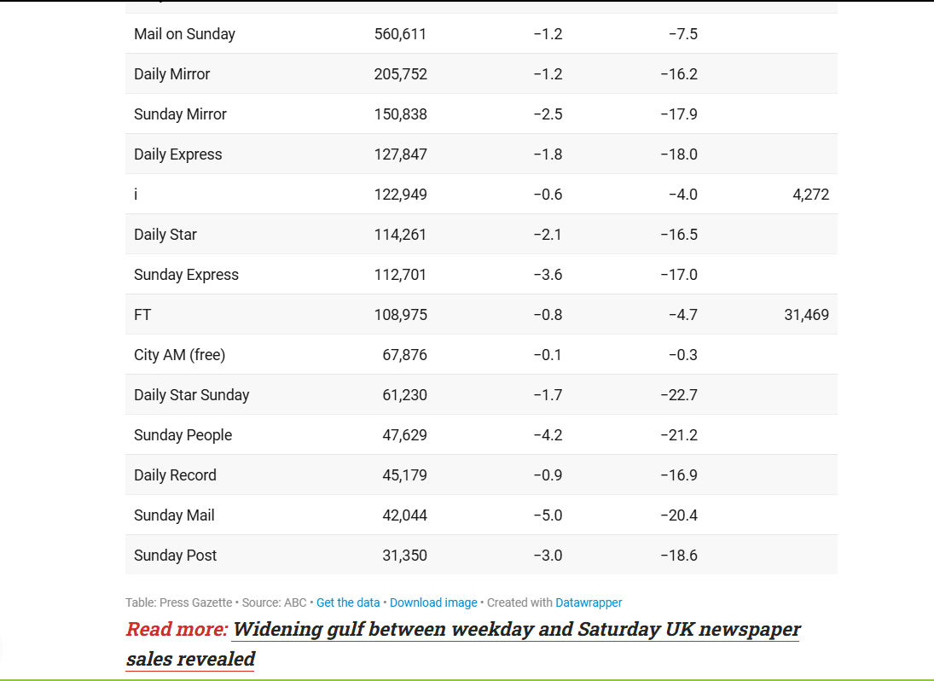Click the 'Table: Press Gazette' source caption

pyautogui.click(x=179, y=602)
